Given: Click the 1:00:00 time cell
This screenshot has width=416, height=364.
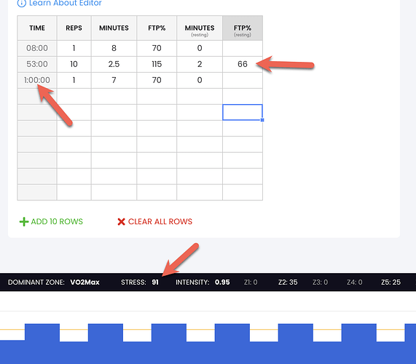Looking at the screenshot, I should (37, 80).
